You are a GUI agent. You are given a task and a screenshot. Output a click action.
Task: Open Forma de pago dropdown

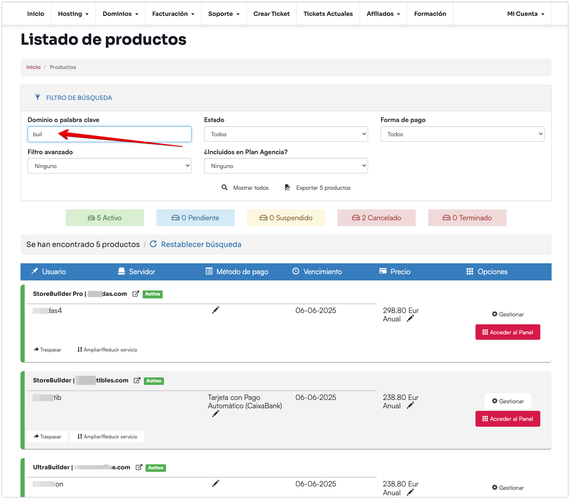(x=463, y=134)
